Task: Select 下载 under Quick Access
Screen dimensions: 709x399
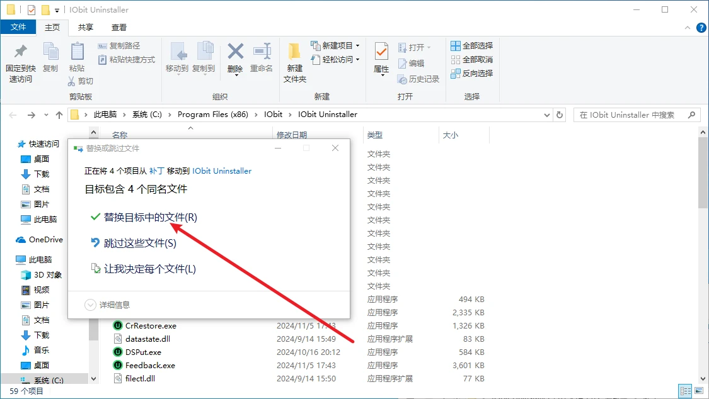Action: [x=35, y=174]
